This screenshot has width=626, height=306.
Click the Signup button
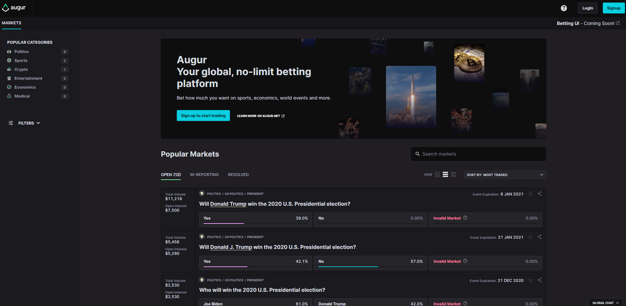click(x=613, y=8)
